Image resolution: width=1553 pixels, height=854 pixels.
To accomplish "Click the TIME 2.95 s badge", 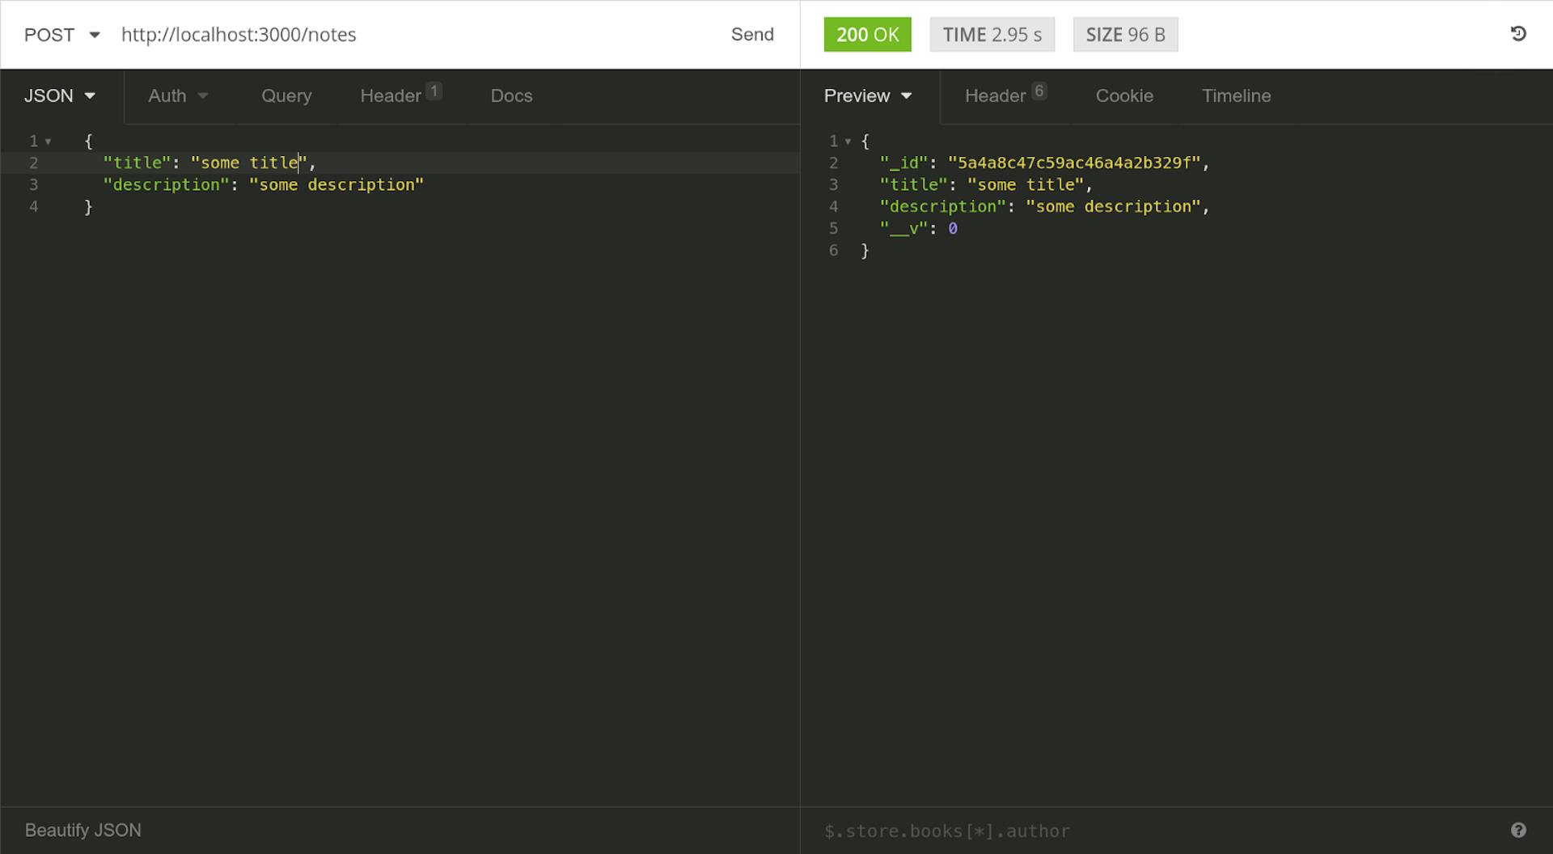I will [992, 34].
